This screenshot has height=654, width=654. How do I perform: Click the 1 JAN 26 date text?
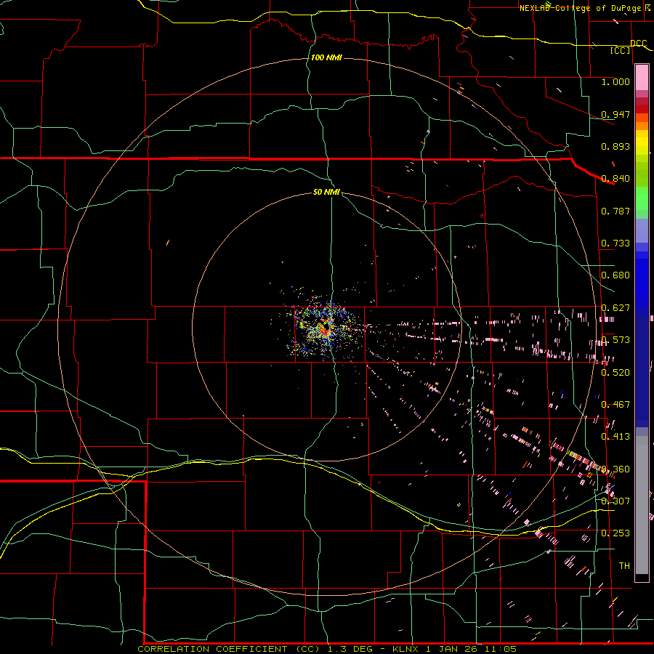451,649
